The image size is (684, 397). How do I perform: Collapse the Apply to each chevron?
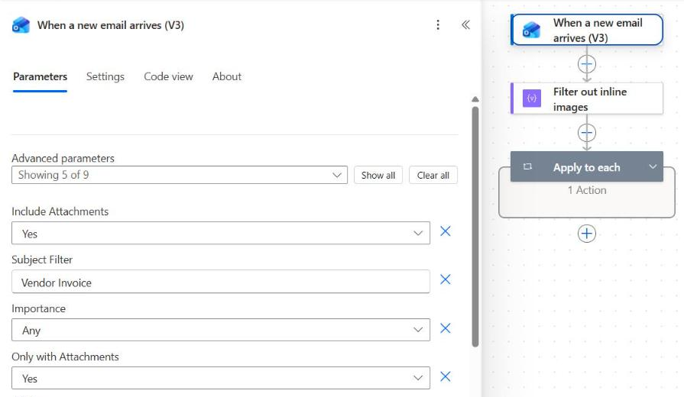tap(653, 167)
